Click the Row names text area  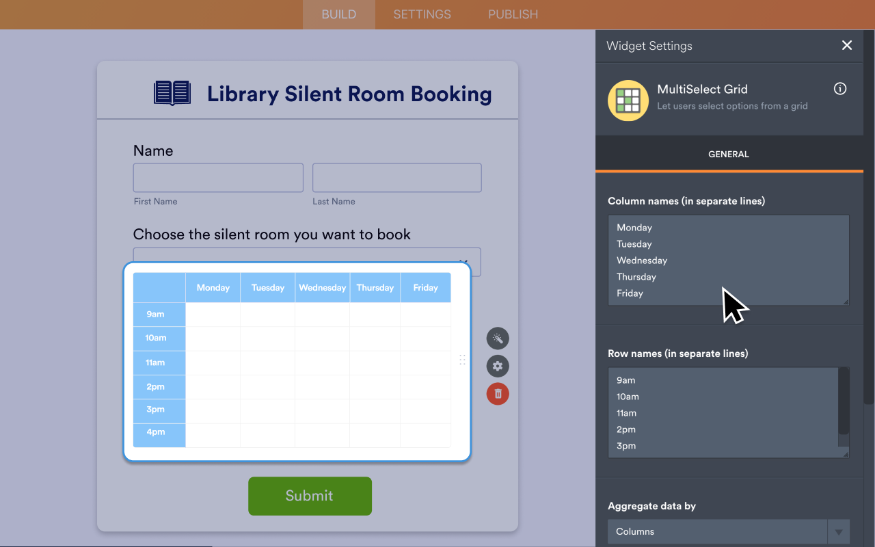coord(718,410)
